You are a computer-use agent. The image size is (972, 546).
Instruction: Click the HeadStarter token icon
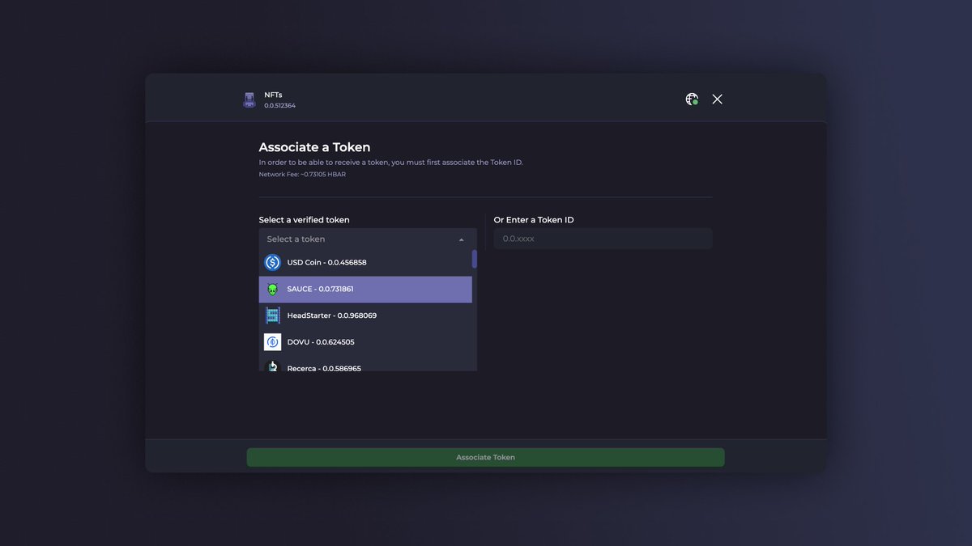click(272, 315)
